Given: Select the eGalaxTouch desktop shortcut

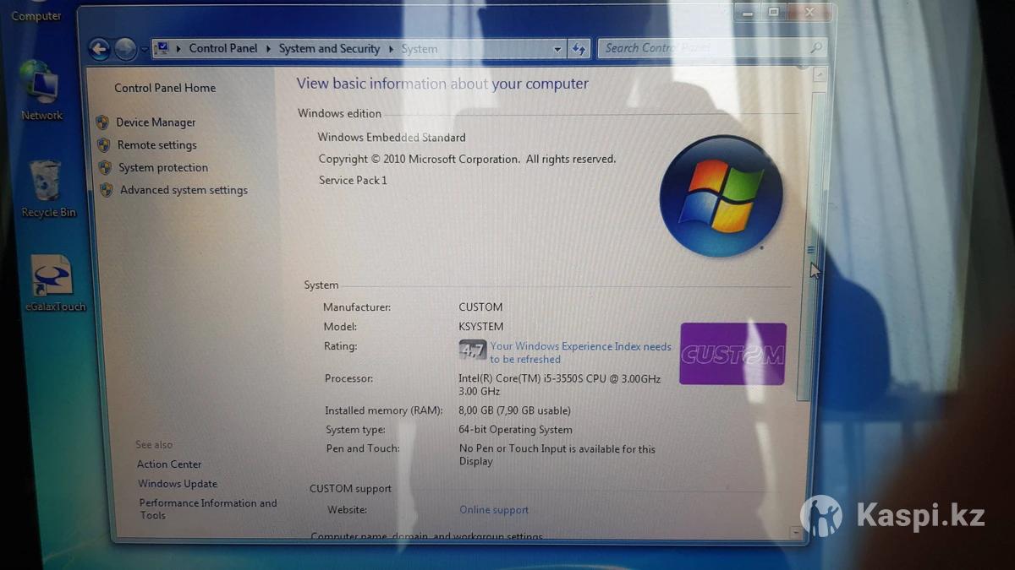Looking at the screenshot, I should tap(55, 284).
